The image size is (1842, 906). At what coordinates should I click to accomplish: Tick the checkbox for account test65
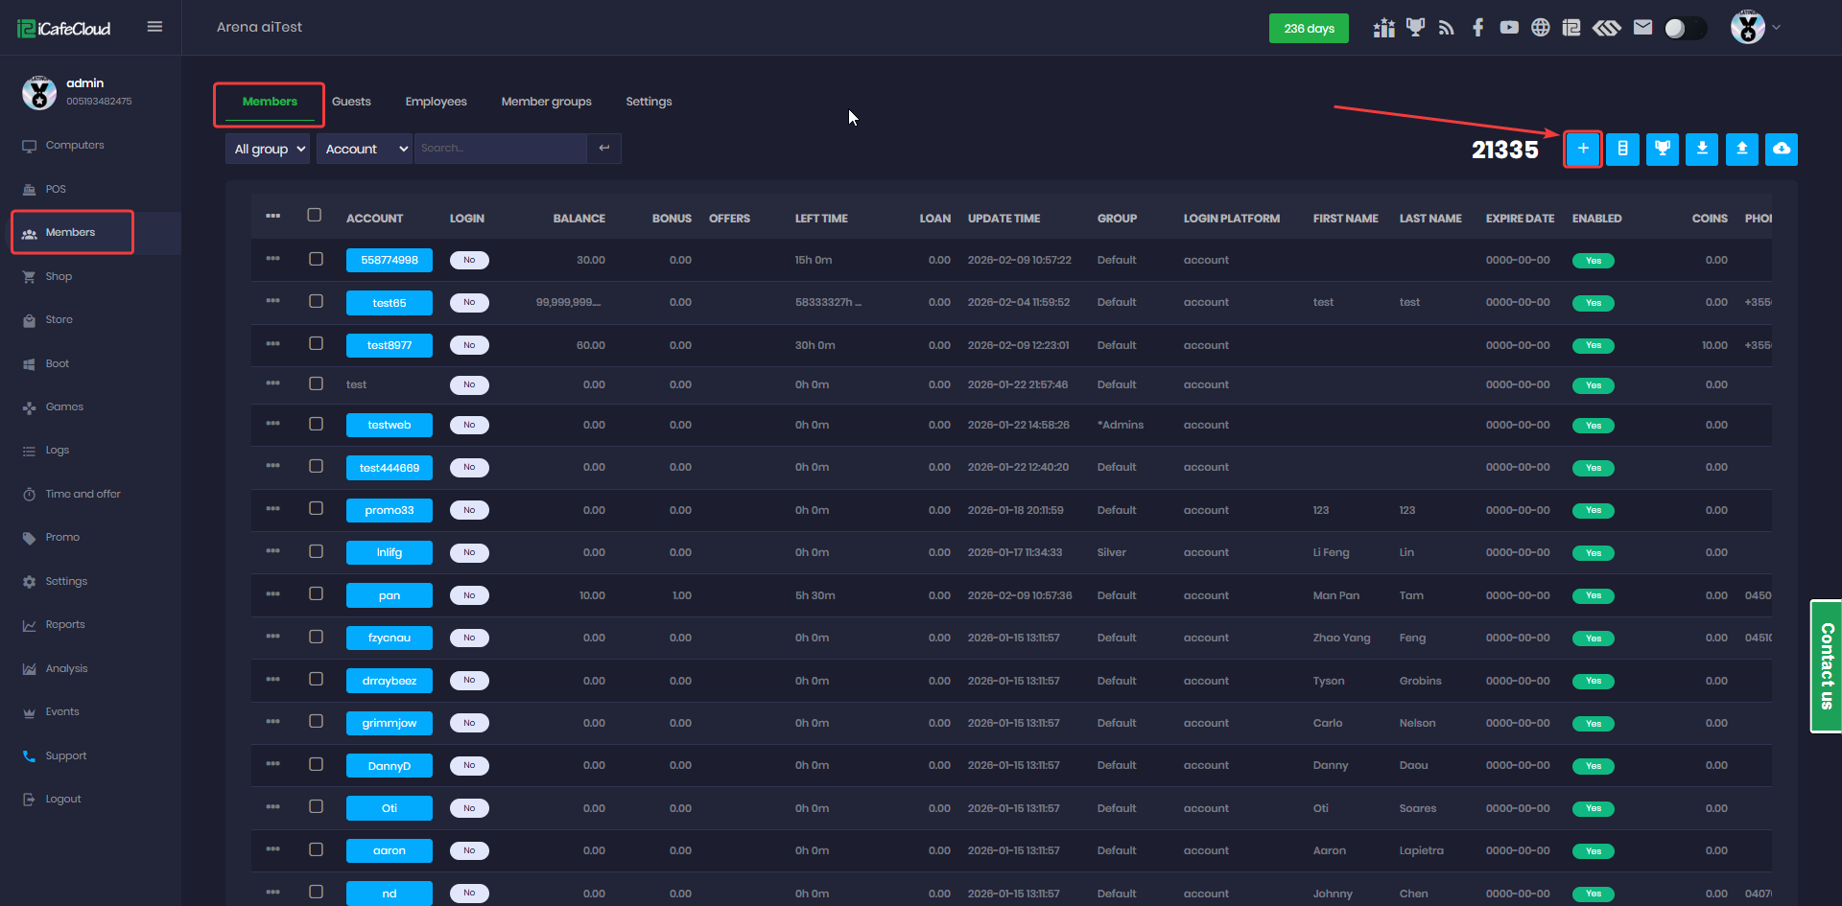316,302
